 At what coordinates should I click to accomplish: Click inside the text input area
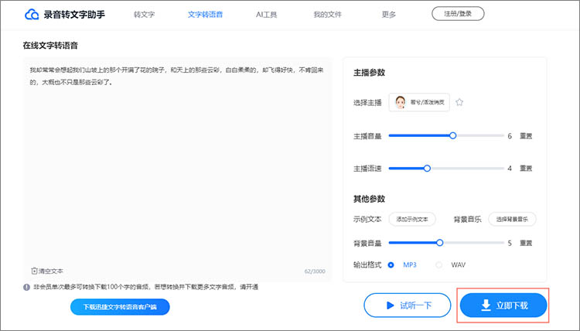click(177, 170)
